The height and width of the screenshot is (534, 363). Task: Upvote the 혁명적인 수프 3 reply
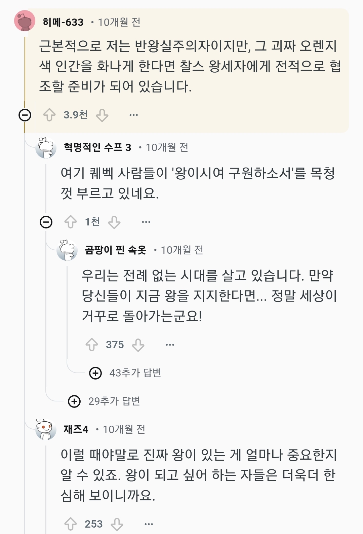(71, 222)
